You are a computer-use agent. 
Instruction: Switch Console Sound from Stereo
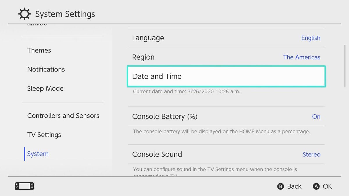point(311,154)
